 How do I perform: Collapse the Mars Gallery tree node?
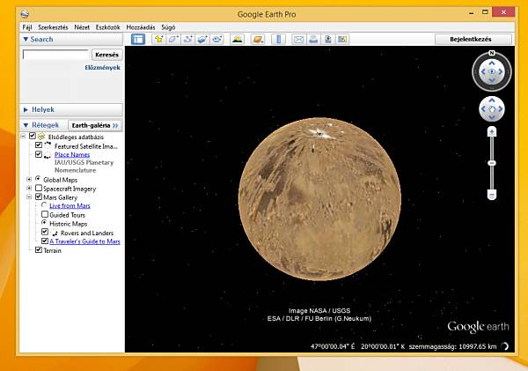click(x=29, y=197)
